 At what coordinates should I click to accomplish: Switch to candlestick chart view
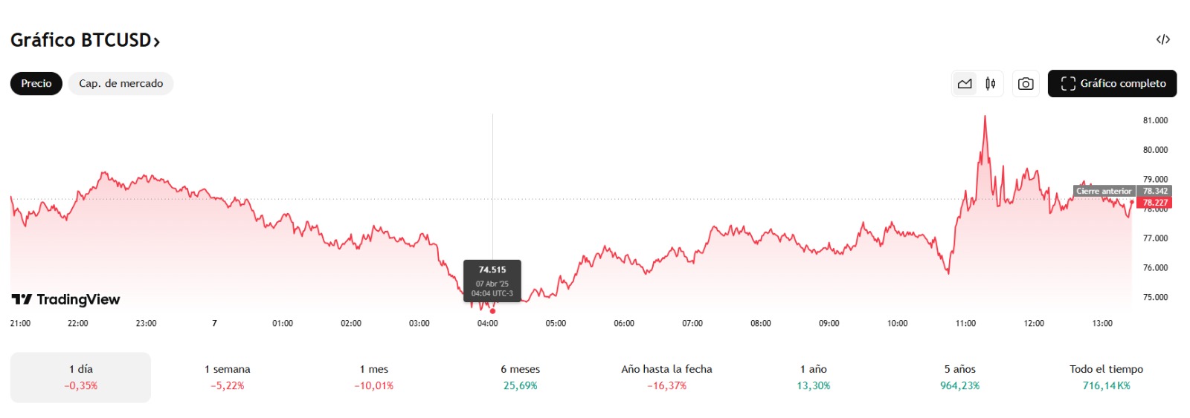[991, 84]
